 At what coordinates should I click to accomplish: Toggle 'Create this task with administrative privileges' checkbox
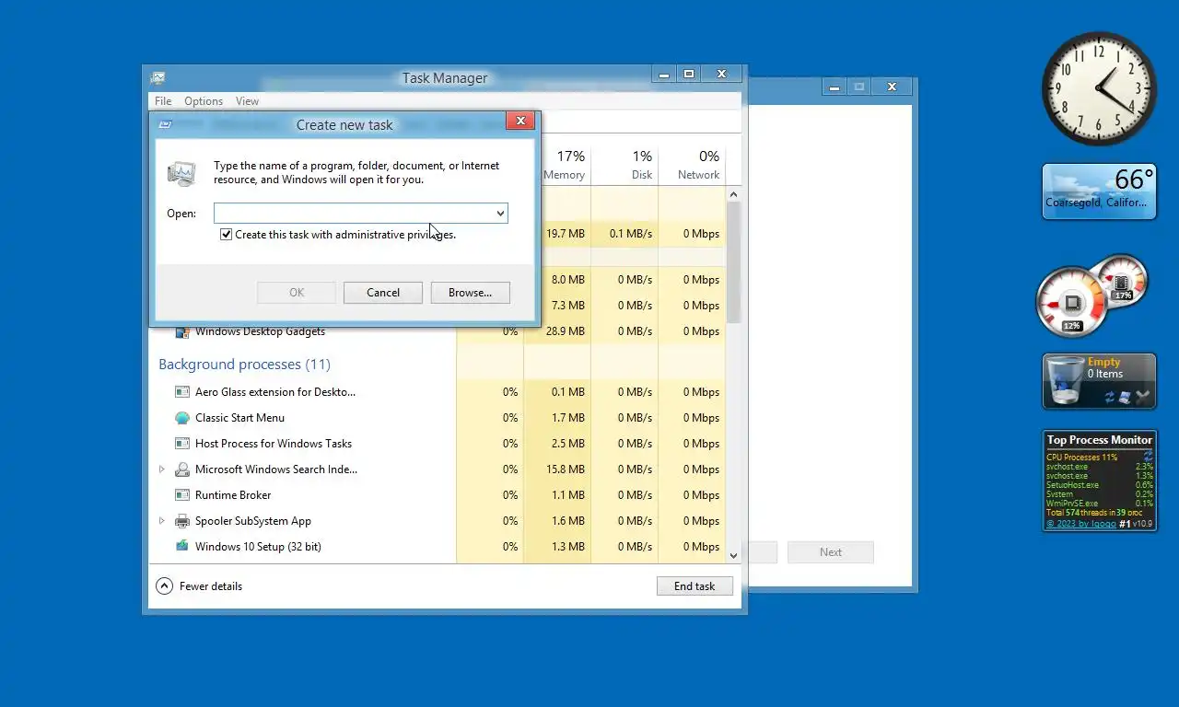[226, 235]
